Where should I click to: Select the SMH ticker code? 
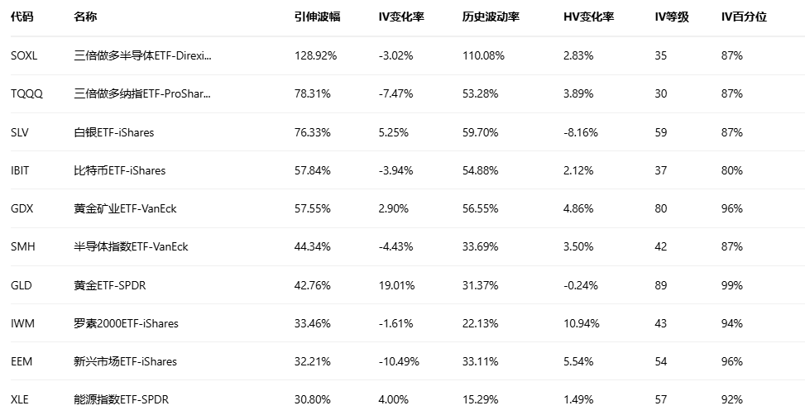point(23,246)
